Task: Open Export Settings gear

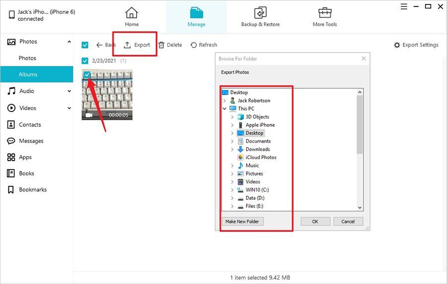Action: (416, 45)
